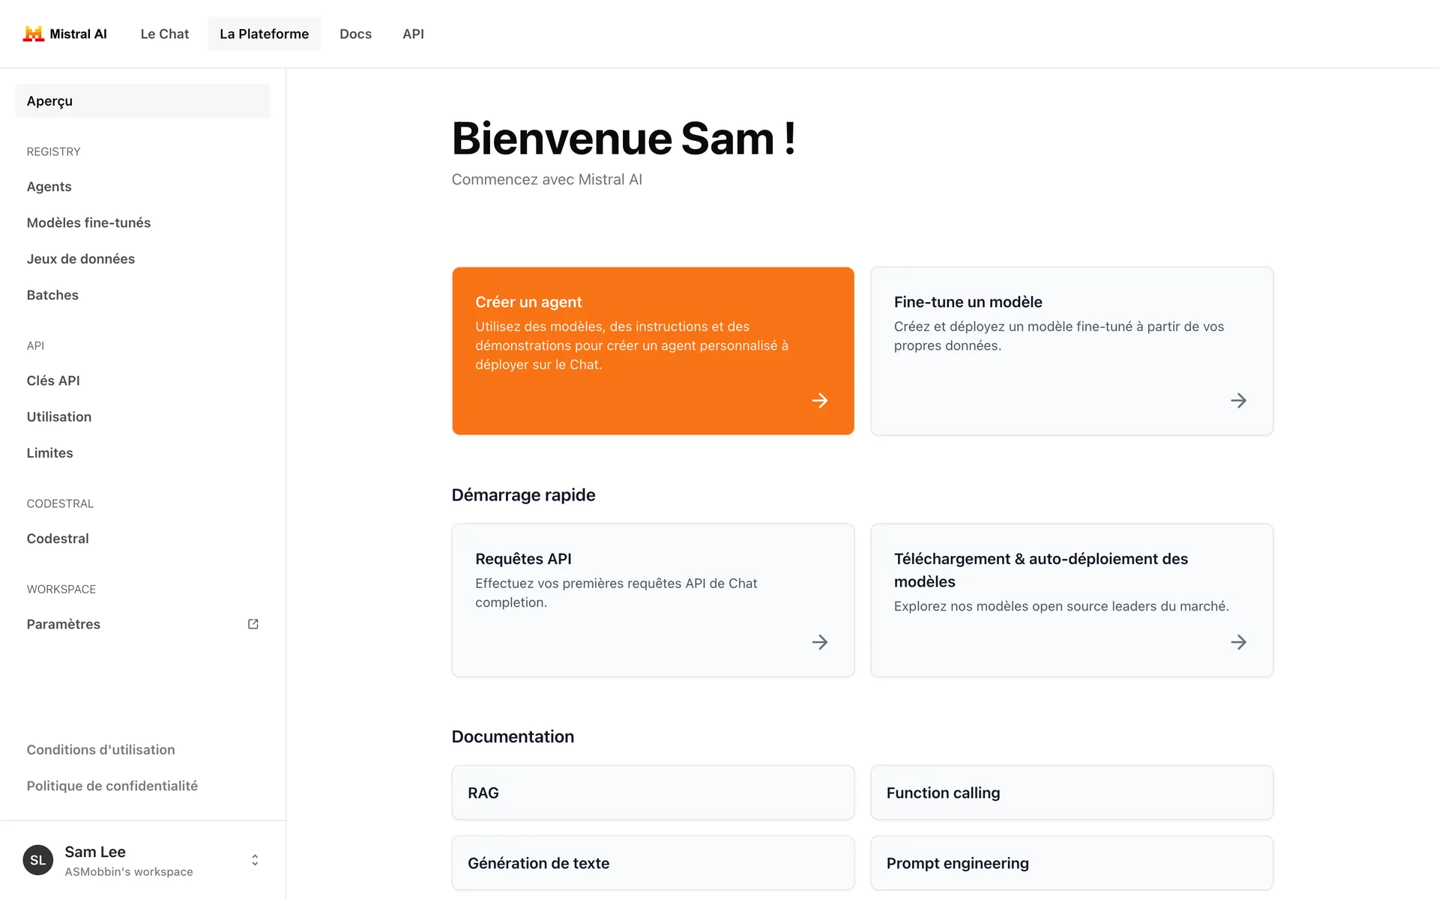1439x899 pixels.
Task: Open the Docs tab in header
Action: [x=355, y=34]
